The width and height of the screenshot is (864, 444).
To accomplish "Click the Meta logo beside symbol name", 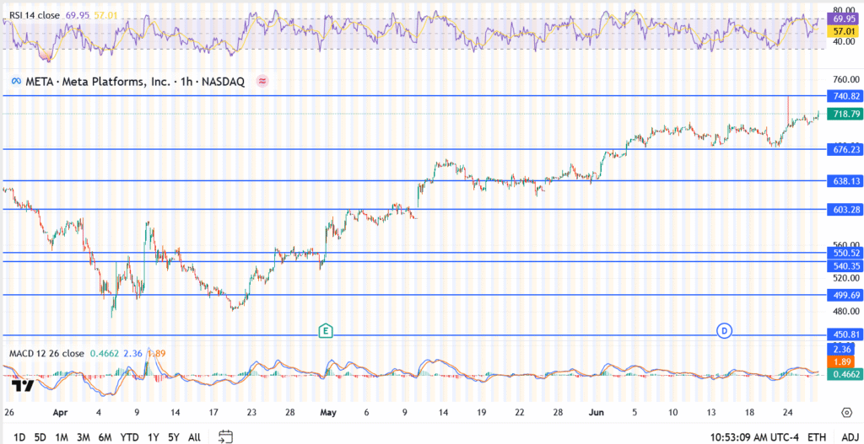I will (x=15, y=82).
